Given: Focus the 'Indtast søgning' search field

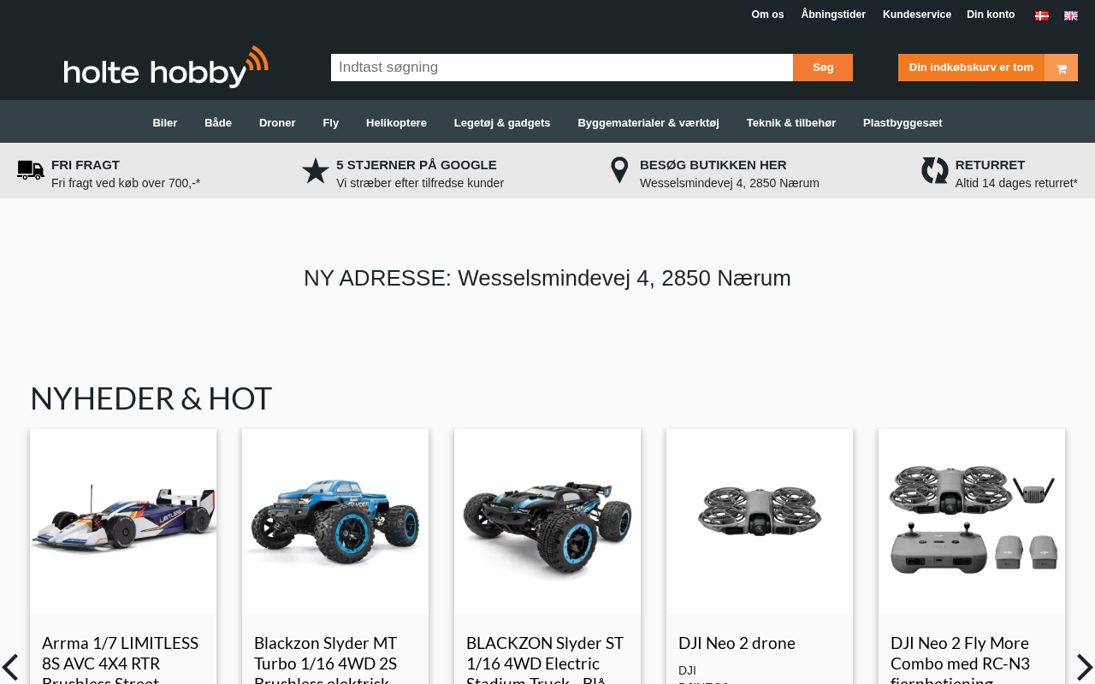Looking at the screenshot, I should (x=562, y=68).
